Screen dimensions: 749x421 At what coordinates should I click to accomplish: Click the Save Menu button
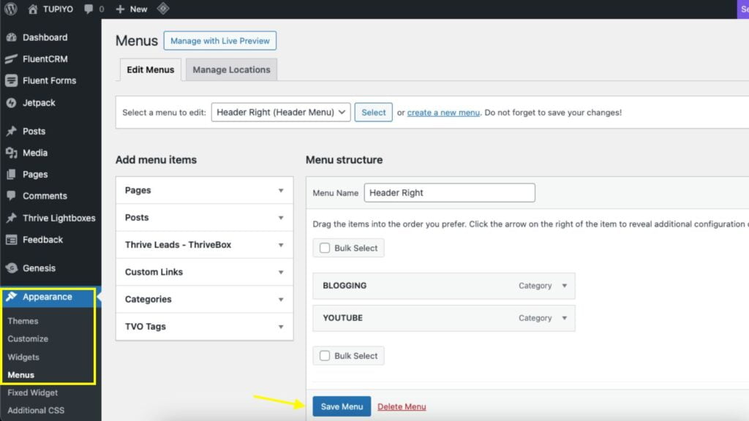(342, 406)
